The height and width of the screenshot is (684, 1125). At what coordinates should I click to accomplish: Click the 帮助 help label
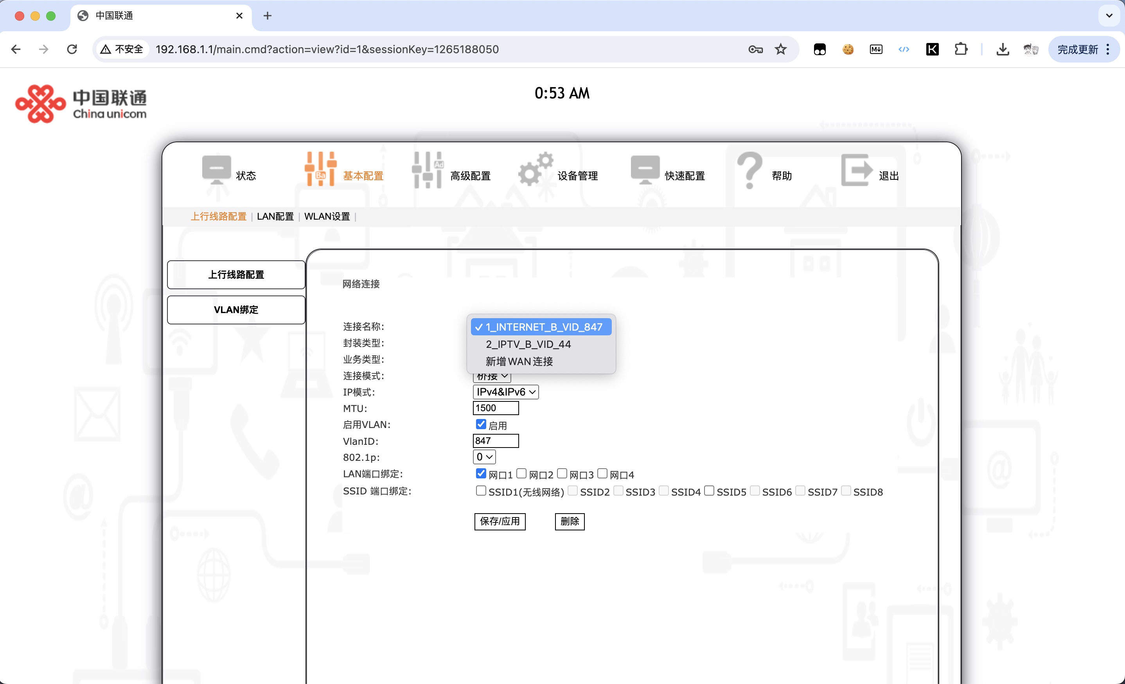coord(782,175)
